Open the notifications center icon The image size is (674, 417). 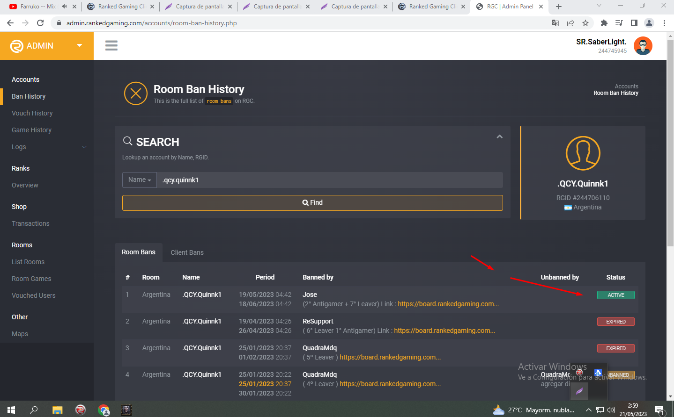pyautogui.click(x=659, y=410)
